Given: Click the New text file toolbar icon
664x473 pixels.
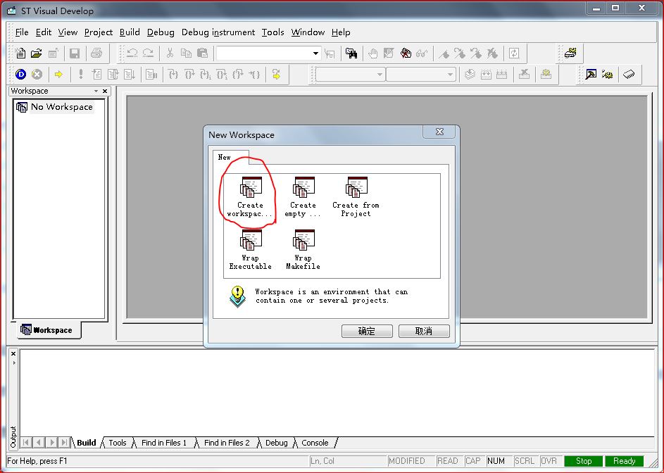Looking at the screenshot, I should tap(20, 53).
